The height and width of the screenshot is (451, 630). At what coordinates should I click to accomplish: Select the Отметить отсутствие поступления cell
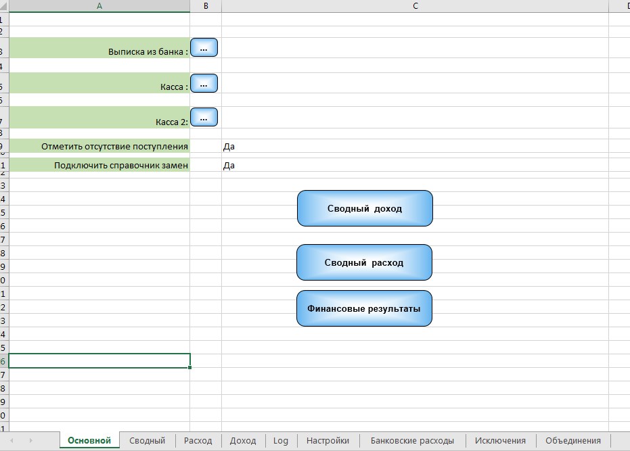(x=99, y=146)
